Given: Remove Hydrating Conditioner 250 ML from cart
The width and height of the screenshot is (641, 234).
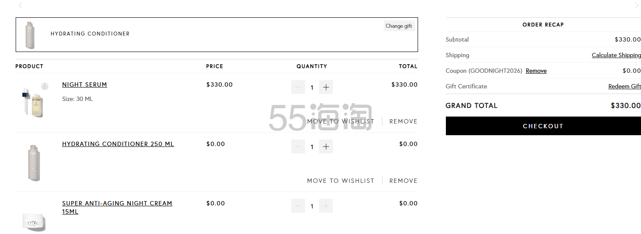Looking at the screenshot, I should pyautogui.click(x=403, y=181).
